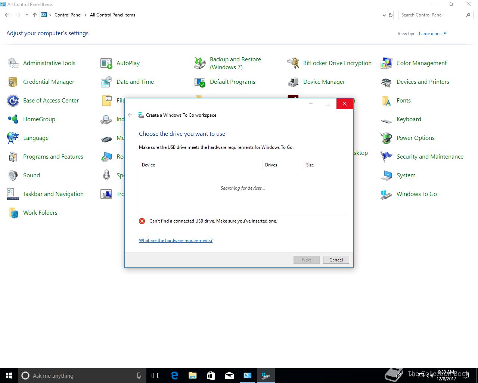Open Action Center notifications icon

point(466,376)
